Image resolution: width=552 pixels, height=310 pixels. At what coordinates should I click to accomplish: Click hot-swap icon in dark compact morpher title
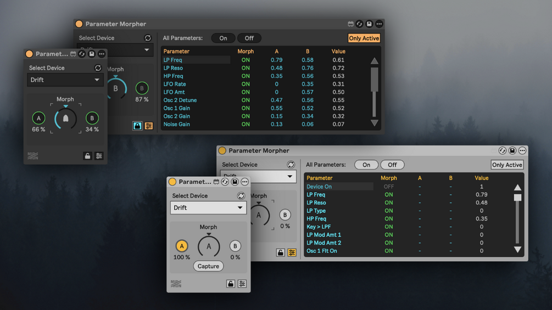pos(82,54)
